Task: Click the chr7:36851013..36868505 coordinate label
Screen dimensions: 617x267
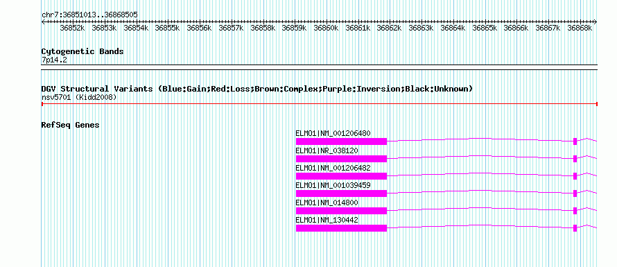Action: (89, 15)
